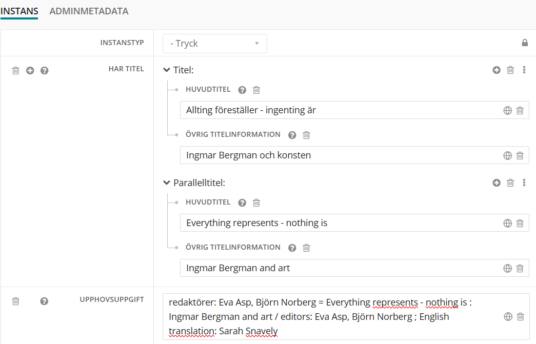Open the more options menu for Parallelltitel
The height and width of the screenshot is (344, 536).
pyautogui.click(x=524, y=183)
